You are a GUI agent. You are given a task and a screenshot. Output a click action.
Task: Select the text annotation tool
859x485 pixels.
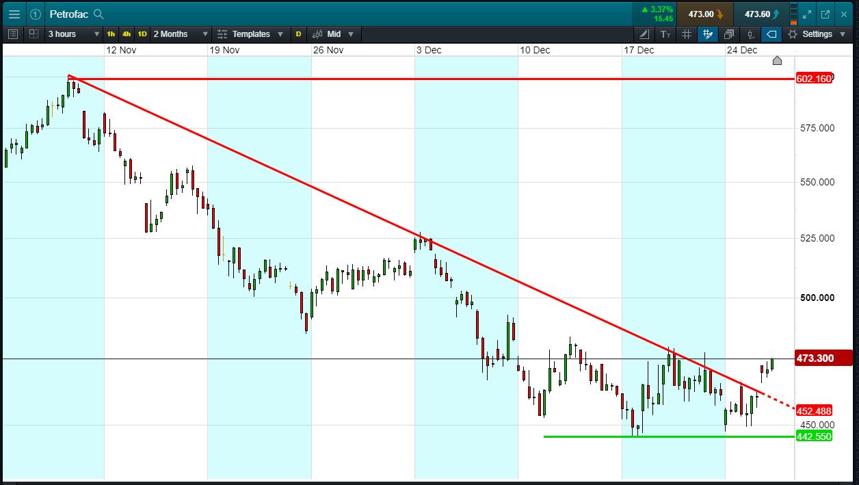click(x=665, y=34)
